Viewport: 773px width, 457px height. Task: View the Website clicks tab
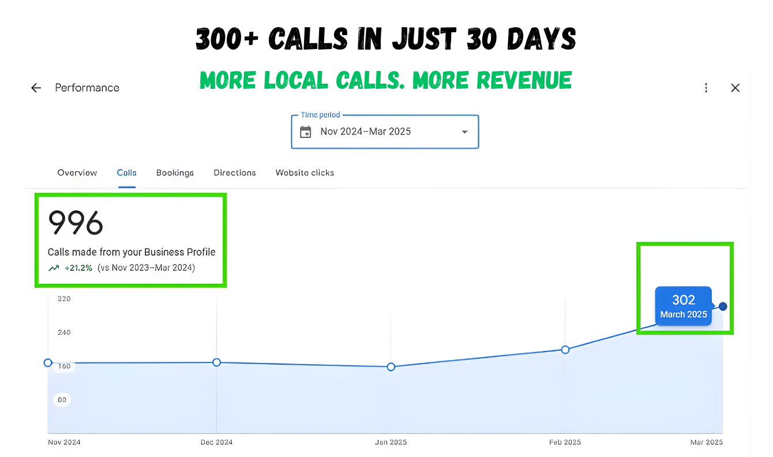(x=304, y=173)
